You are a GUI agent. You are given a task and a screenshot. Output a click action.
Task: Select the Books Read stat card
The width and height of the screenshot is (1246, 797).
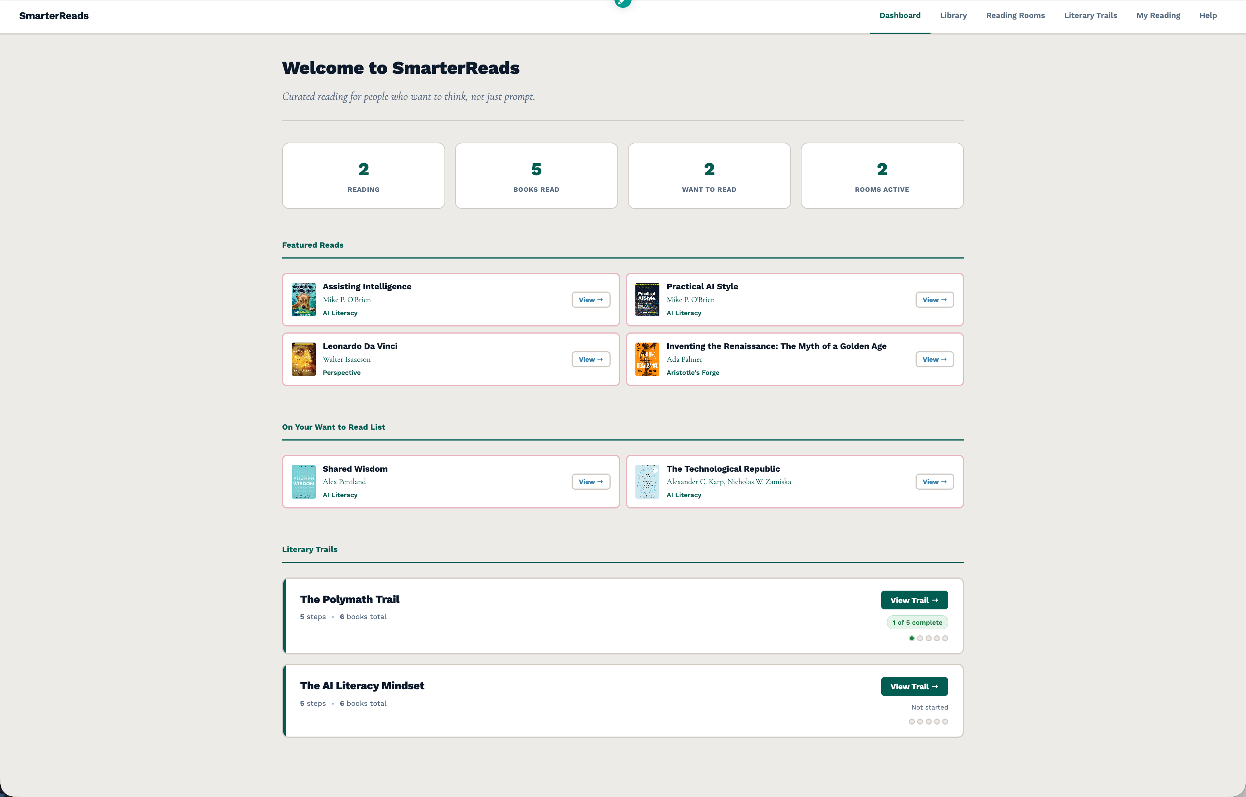click(x=536, y=176)
